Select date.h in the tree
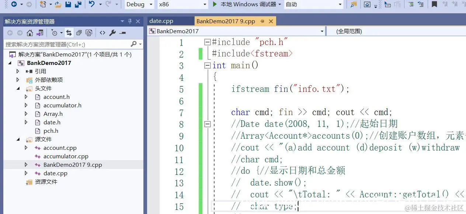The image size is (466, 214). 52,122
